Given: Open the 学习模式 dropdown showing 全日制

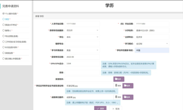Looking at the screenshot, I should point(152,44).
